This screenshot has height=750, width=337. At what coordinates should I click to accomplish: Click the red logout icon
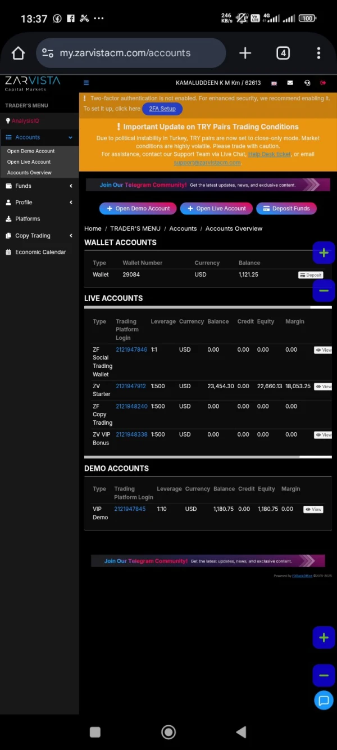[x=323, y=83]
